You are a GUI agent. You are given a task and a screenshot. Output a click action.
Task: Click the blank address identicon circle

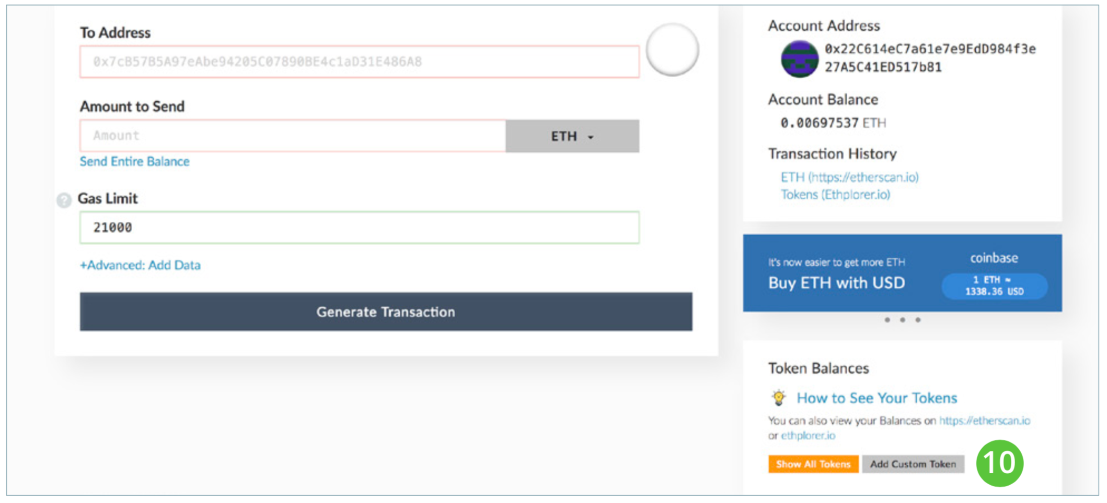tap(672, 50)
